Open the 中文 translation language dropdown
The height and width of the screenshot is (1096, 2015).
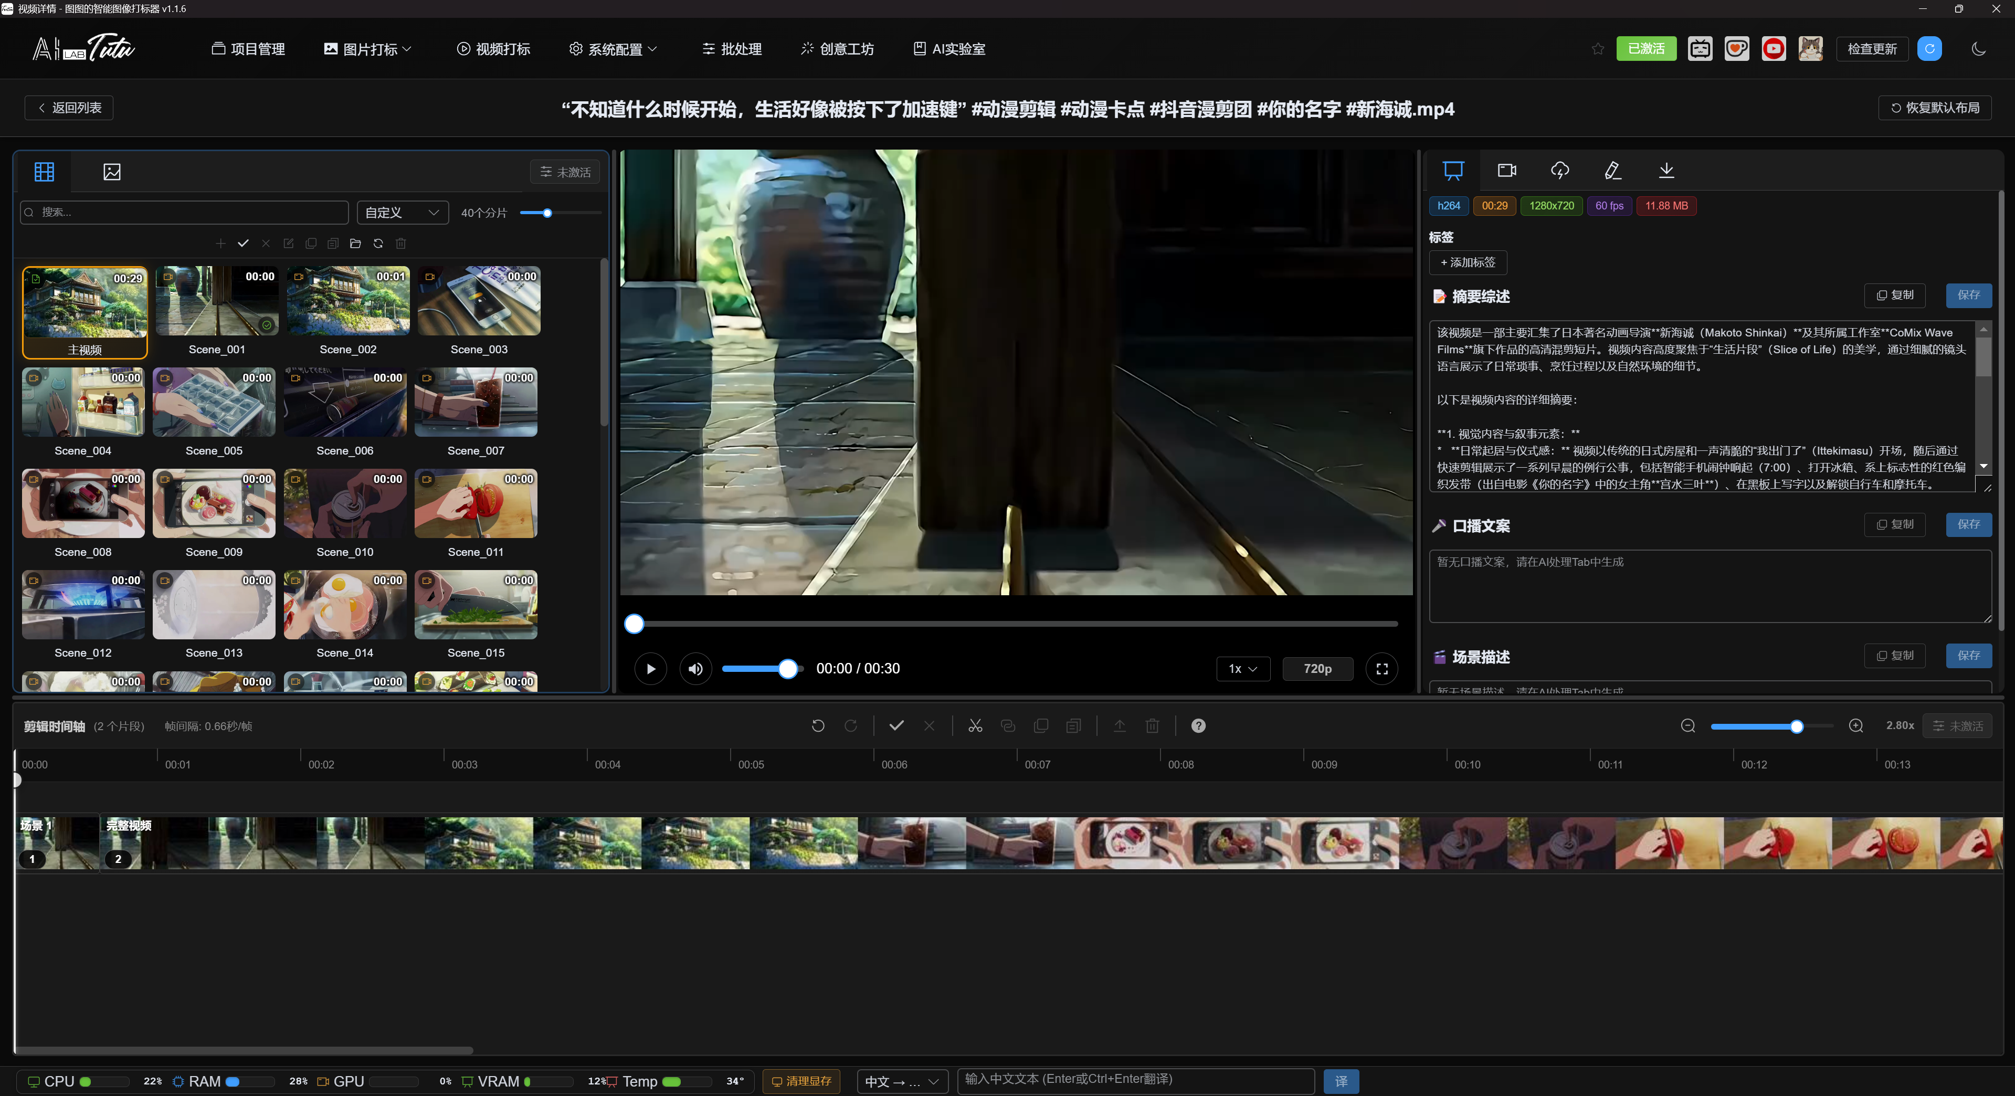pos(902,1081)
